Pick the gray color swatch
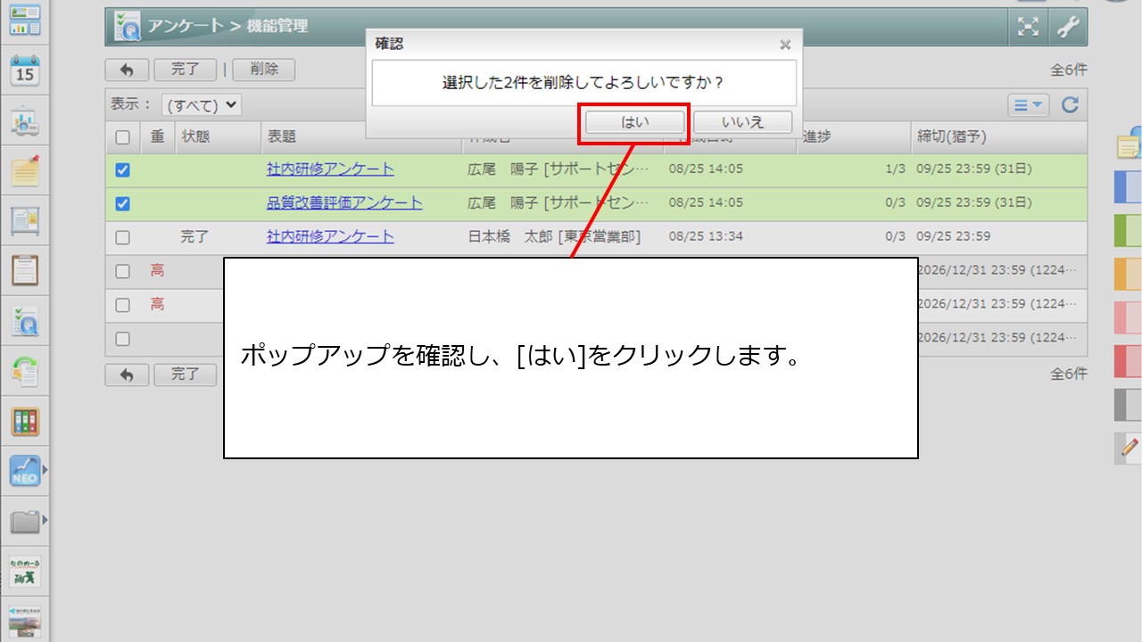This screenshot has height=642, width=1142. pyautogui.click(x=1128, y=404)
